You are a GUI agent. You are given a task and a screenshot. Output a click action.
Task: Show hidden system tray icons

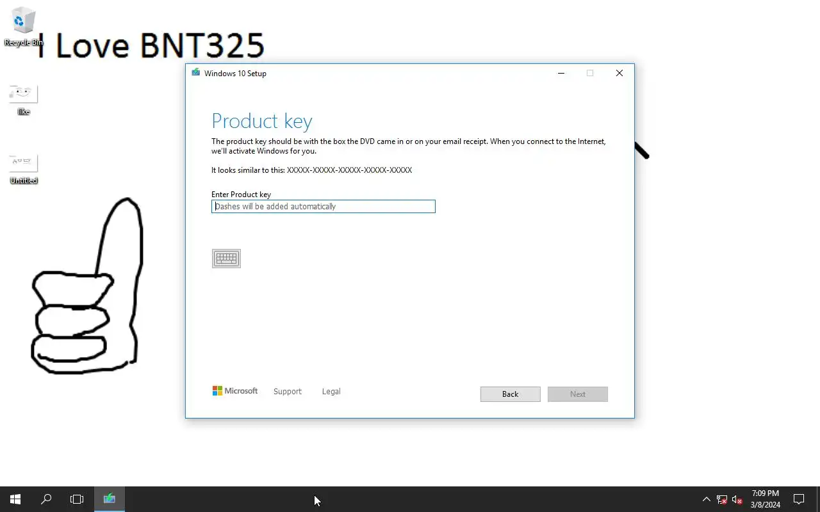pyautogui.click(x=706, y=499)
